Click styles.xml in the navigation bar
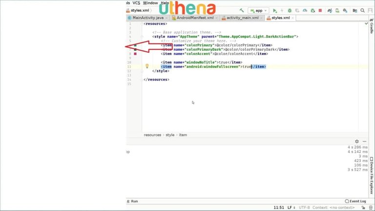 pos(140,11)
